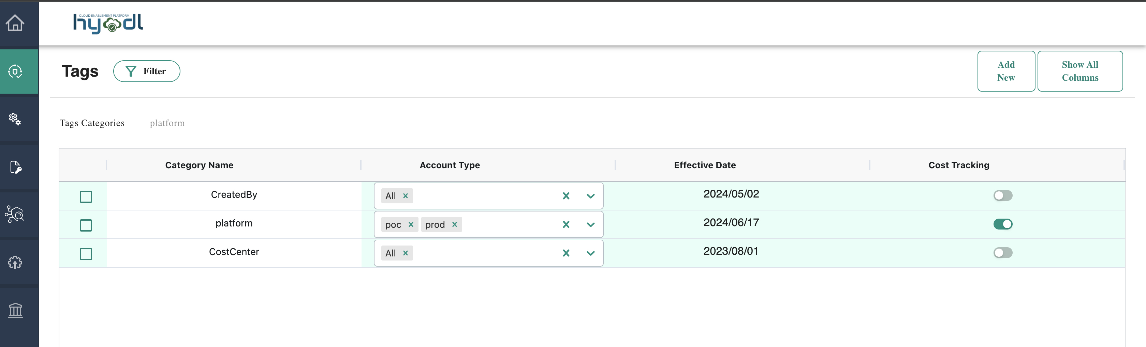The image size is (1146, 347).
Task: Open the Filter panel
Action: [147, 70]
